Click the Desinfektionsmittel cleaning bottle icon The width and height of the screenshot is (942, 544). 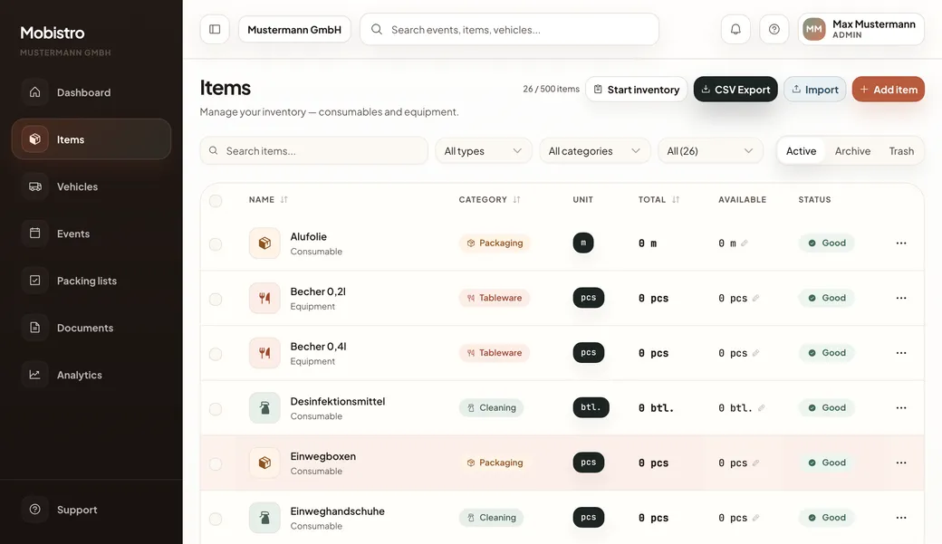264,407
